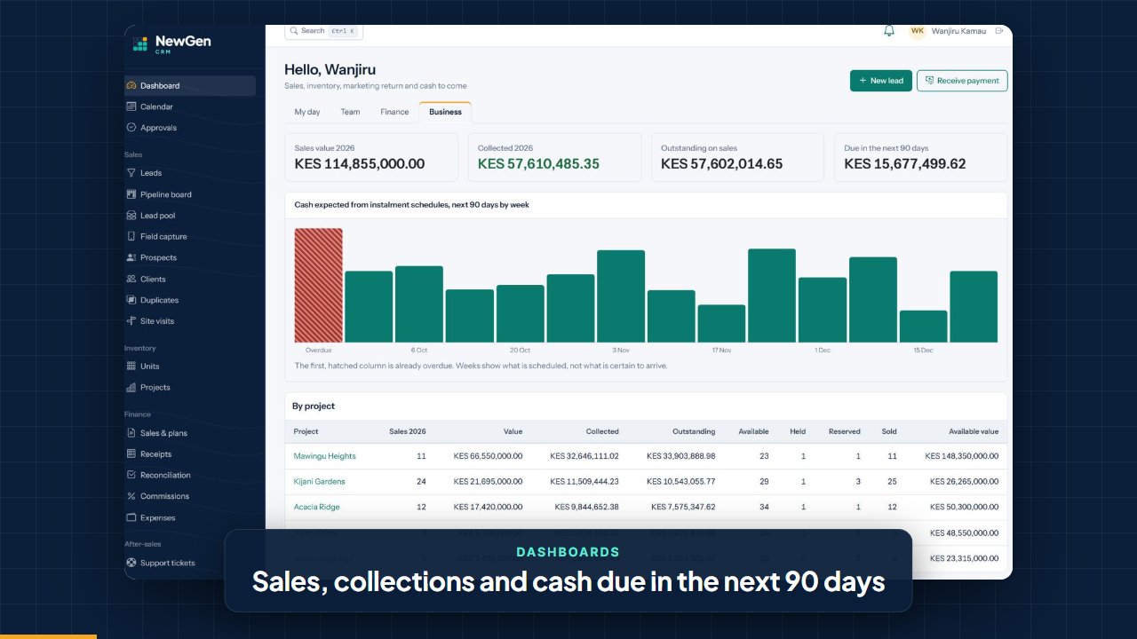Click the Duplicates icon
The image size is (1137, 639).
coord(131,300)
